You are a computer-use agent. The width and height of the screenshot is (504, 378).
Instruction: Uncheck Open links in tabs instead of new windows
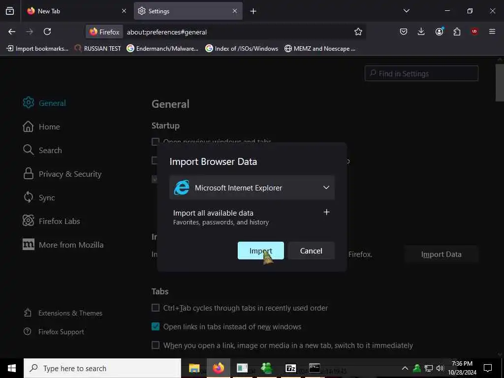pyautogui.click(x=156, y=327)
